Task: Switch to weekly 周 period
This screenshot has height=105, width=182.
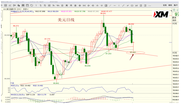Action: (x=67, y=5)
